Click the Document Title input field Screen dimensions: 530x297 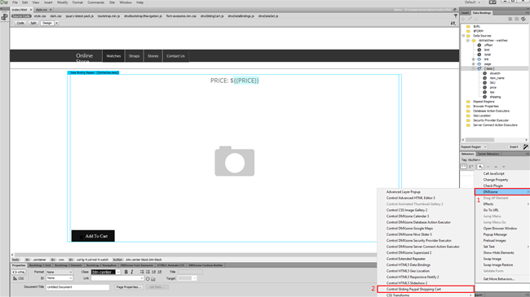[77, 287]
